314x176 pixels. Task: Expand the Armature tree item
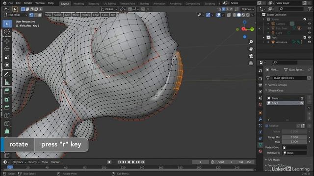(268, 42)
